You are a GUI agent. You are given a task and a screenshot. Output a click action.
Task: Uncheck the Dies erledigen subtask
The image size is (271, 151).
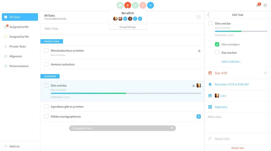(x=217, y=44)
